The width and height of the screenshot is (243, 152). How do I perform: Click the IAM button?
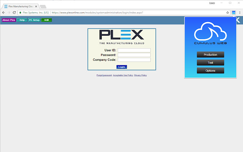tap(46, 20)
